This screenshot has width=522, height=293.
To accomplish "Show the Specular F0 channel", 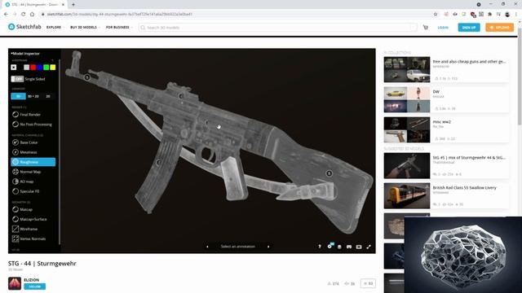I will 26,191.
